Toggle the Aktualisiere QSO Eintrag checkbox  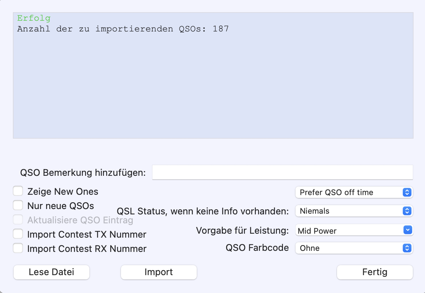[18, 220]
